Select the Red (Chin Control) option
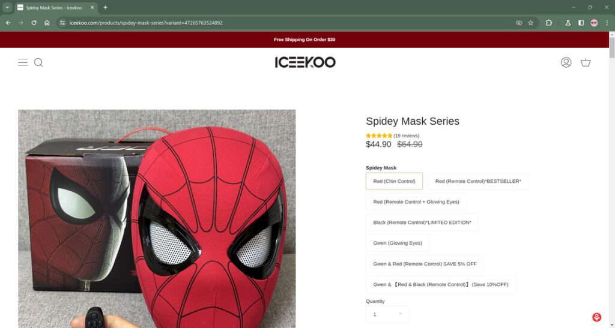 [x=394, y=181]
